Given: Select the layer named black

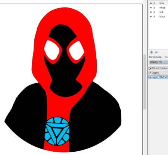Looking at the screenshot, I should click(x=162, y=17).
